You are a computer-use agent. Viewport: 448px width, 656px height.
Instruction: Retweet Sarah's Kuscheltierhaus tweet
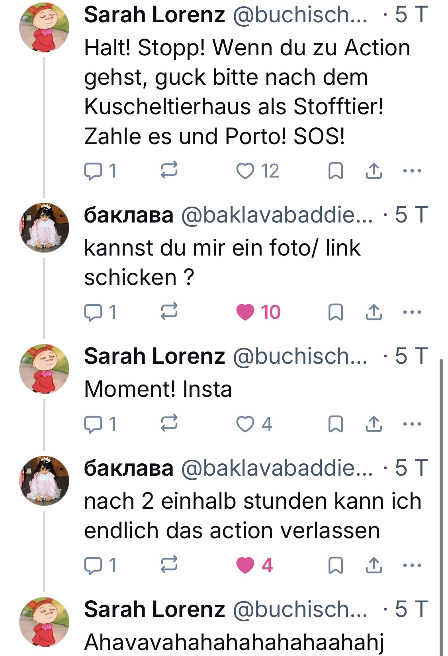169,171
